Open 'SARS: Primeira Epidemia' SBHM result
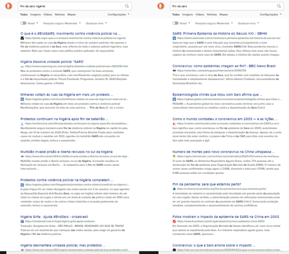 (220, 34)
